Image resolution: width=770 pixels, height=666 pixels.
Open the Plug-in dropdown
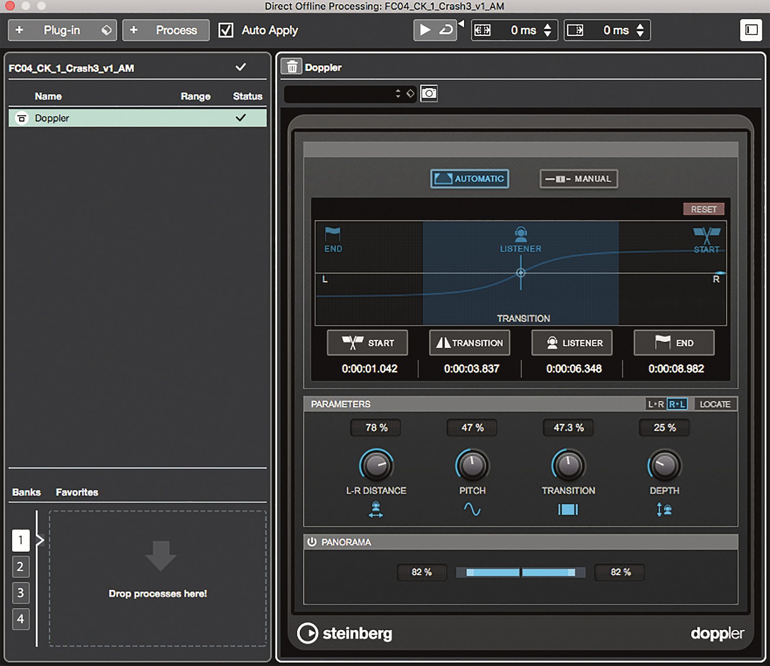pyautogui.click(x=62, y=30)
